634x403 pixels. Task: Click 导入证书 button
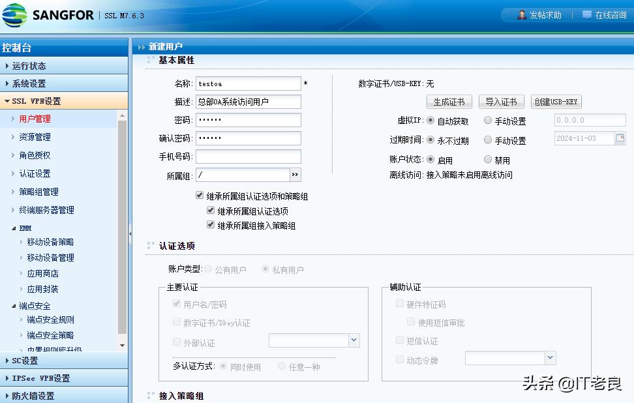[502, 102]
